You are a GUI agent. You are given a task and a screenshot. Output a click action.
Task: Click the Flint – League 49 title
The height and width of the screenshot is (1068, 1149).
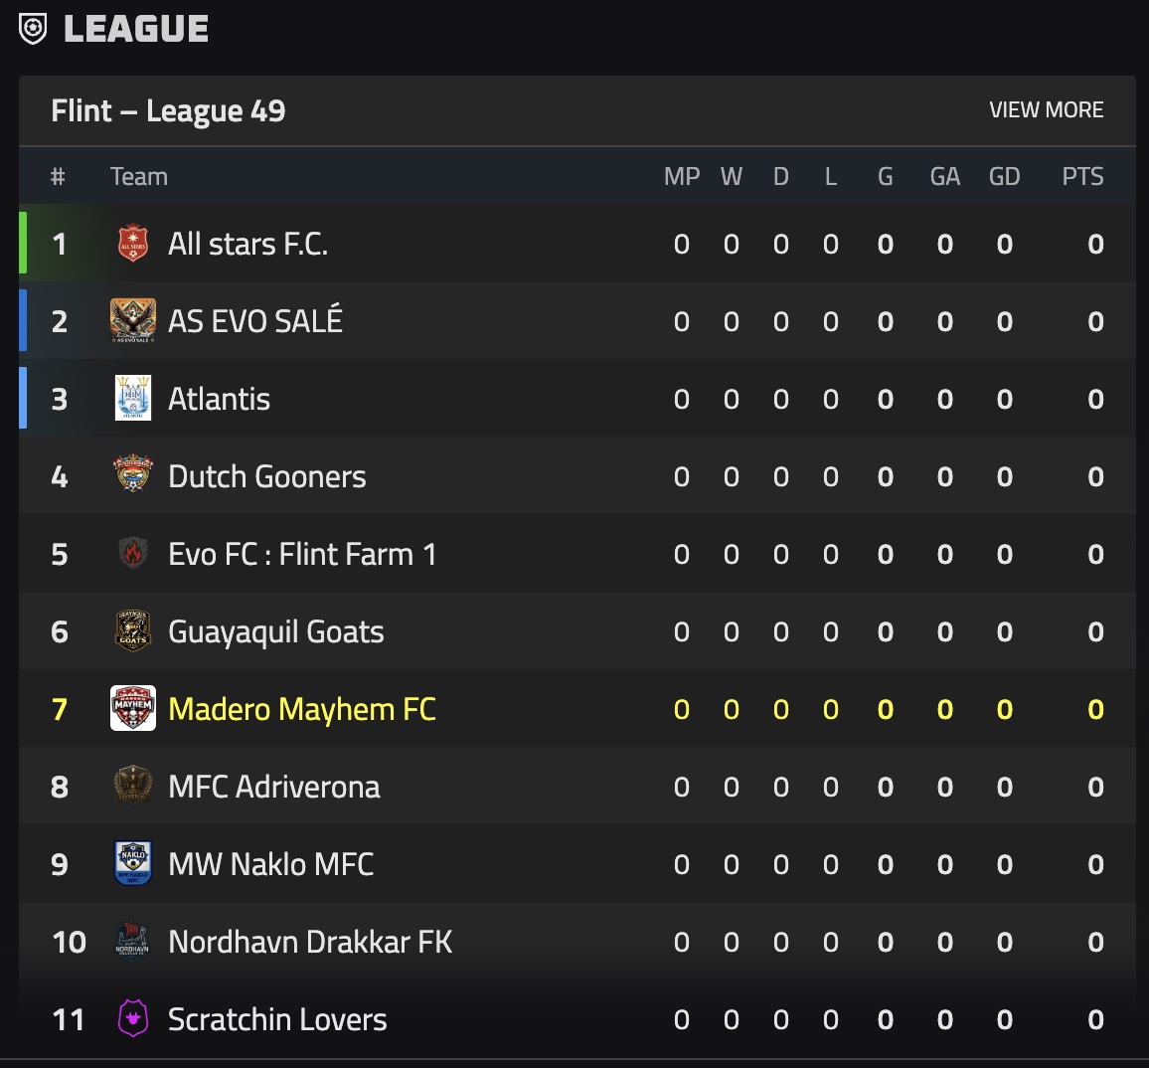pos(168,110)
